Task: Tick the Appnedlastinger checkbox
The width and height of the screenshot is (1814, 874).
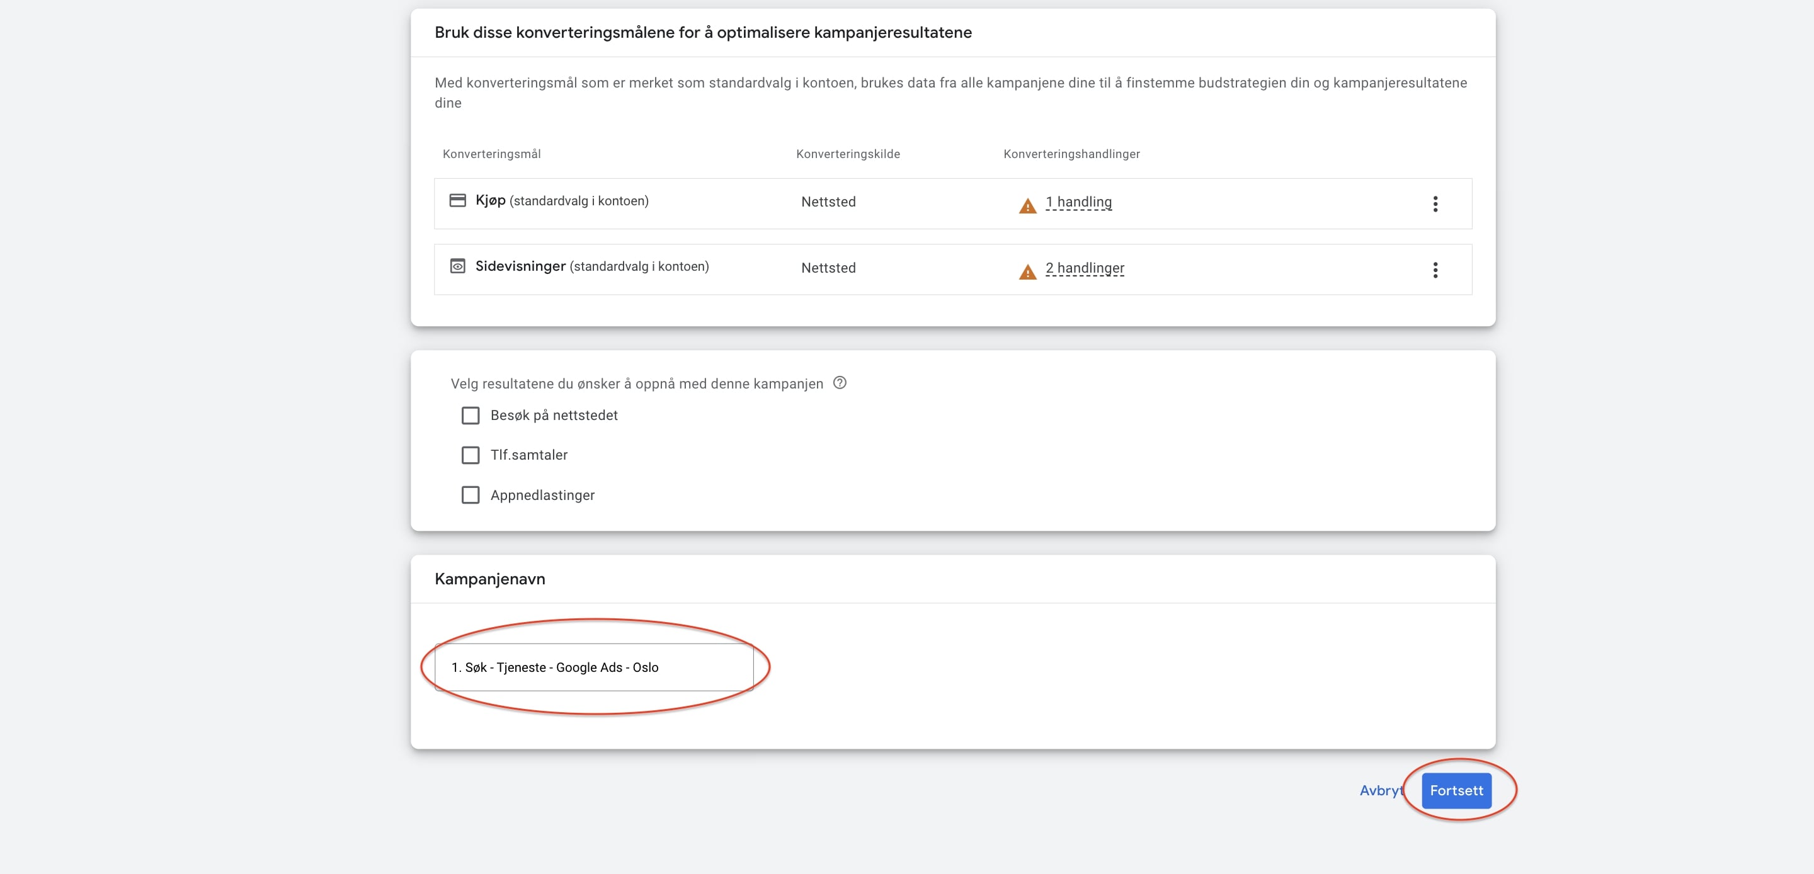Action: coord(471,495)
